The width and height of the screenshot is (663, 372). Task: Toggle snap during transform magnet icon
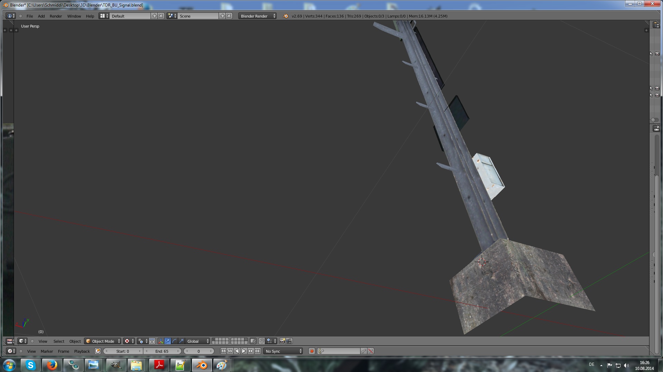pyautogui.click(x=262, y=341)
